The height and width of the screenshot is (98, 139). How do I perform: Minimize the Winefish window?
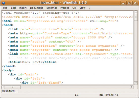pos(123,3)
